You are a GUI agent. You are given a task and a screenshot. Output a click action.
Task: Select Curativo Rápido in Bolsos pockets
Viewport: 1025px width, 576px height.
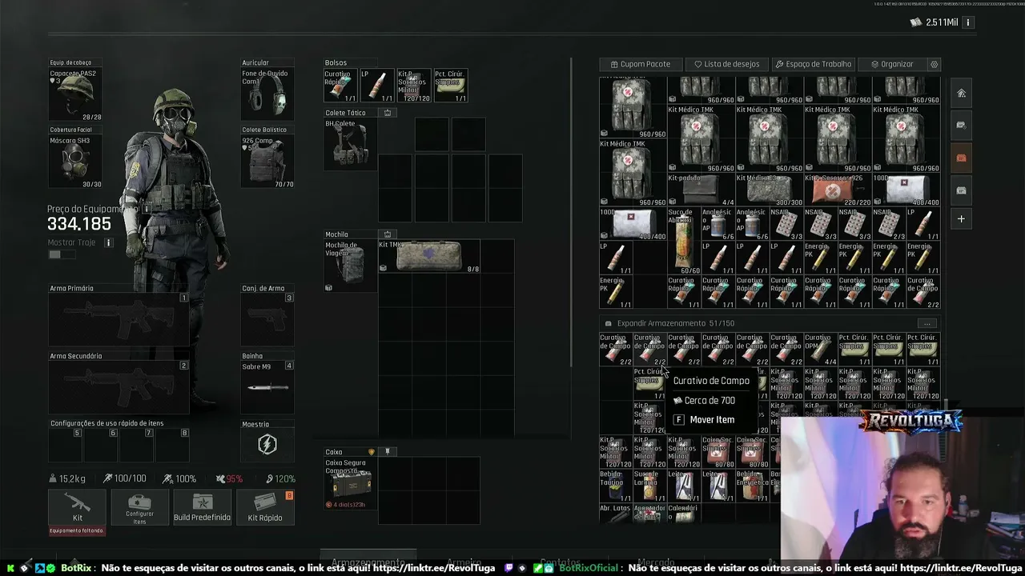coord(340,86)
